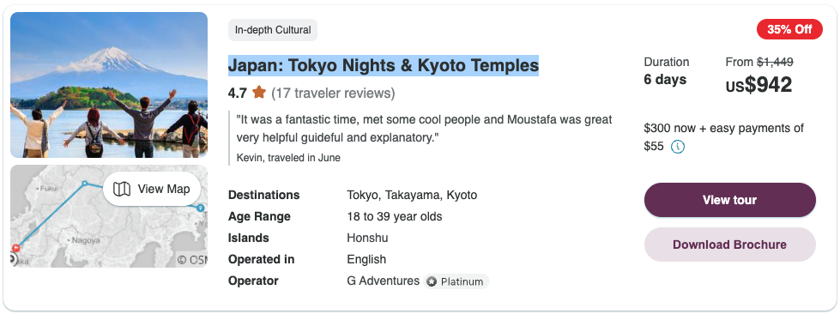Click Kevin's review quote text
Viewport: 840px width, 314px height.
point(424,129)
